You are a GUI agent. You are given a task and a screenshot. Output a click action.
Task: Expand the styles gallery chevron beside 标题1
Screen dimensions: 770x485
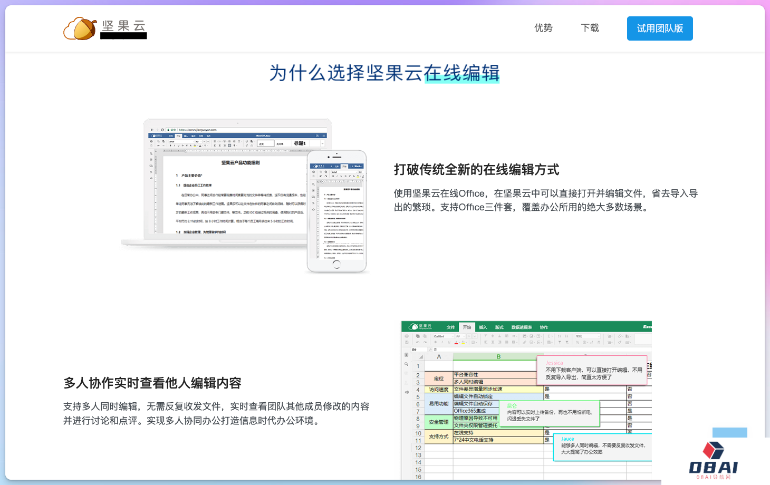coord(322,143)
